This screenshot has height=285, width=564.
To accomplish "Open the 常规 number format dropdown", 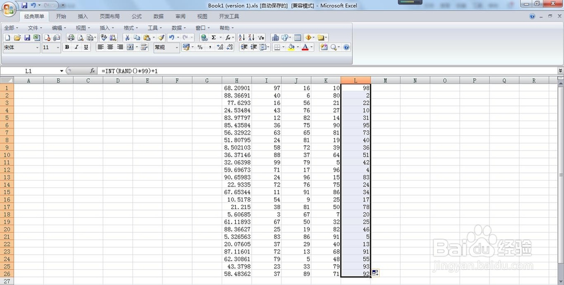I will click(x=177, y=47).
